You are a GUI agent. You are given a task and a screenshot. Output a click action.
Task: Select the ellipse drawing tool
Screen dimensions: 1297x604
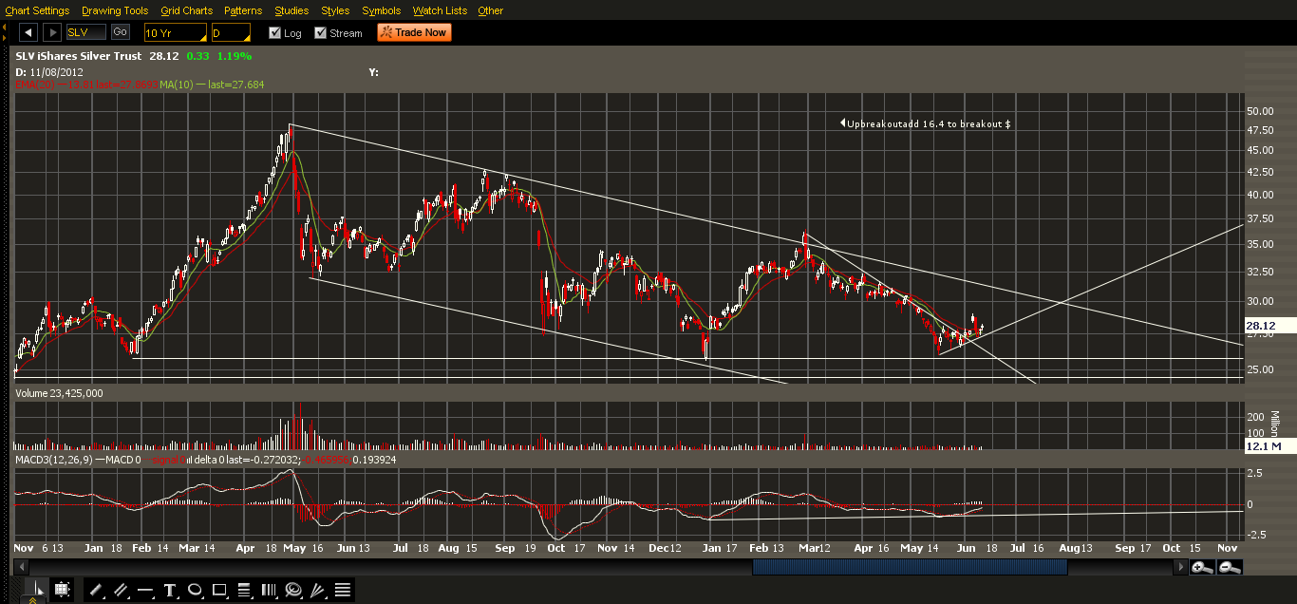pyautogui.click(x=195, y=590)
